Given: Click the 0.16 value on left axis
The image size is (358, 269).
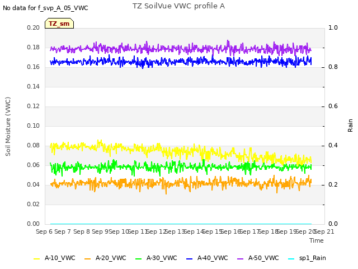Looking at the screenshot, I should click(x=34, y=67).
